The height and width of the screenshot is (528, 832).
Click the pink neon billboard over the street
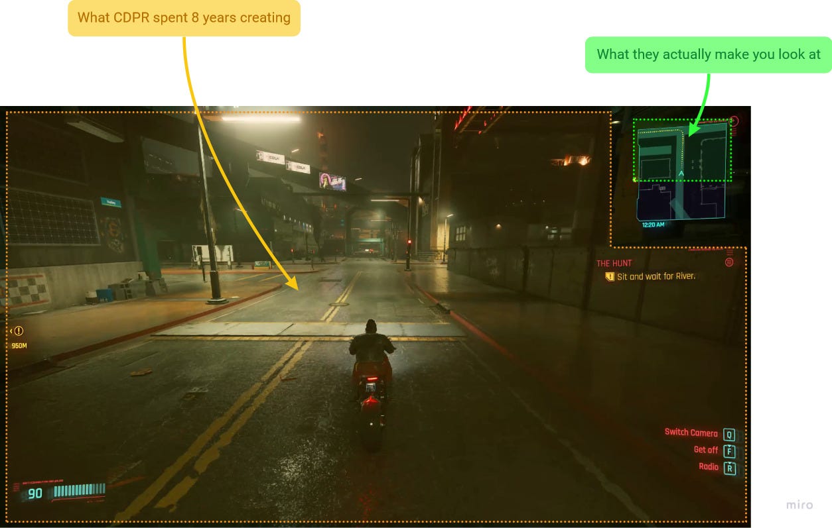pyautogui.click(x=332, y=181)
